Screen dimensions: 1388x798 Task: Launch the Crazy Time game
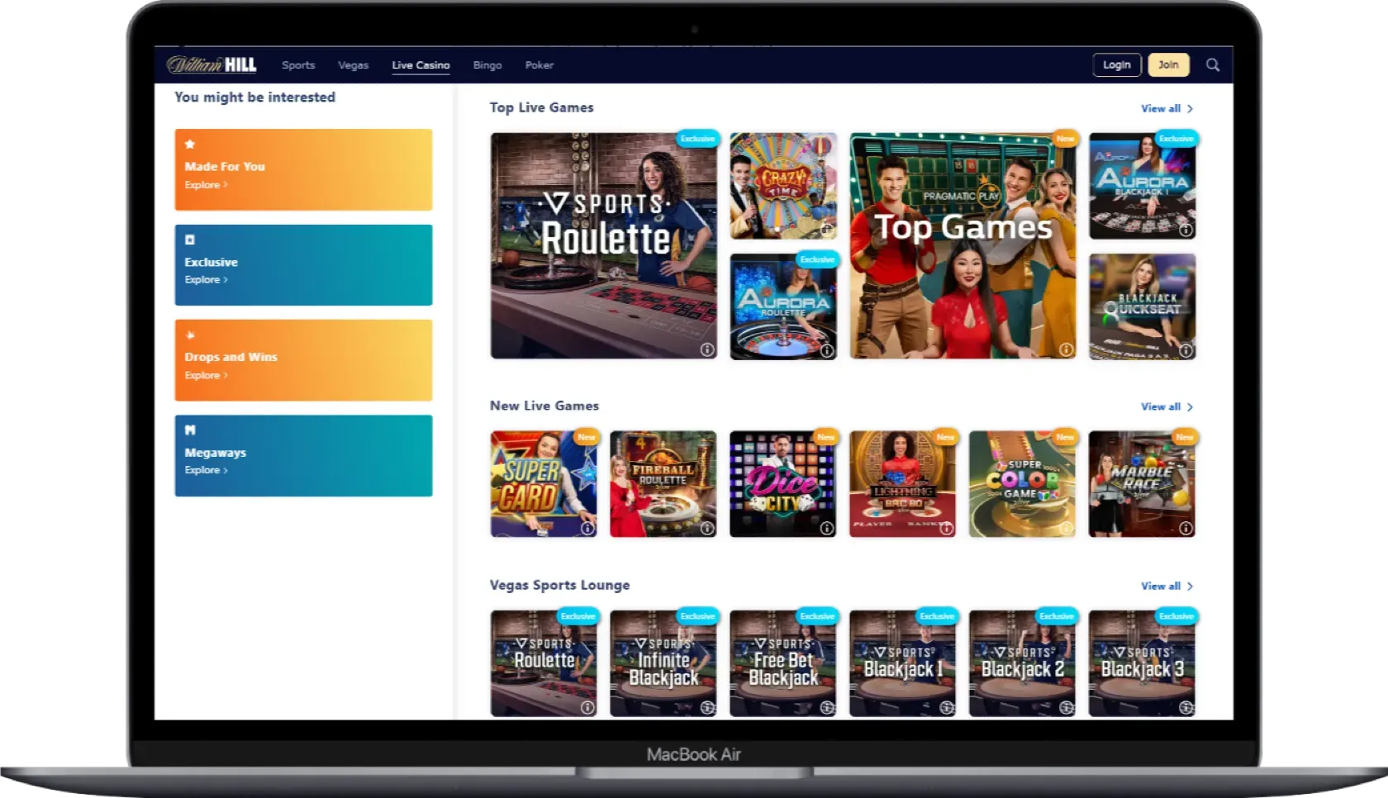783,186
